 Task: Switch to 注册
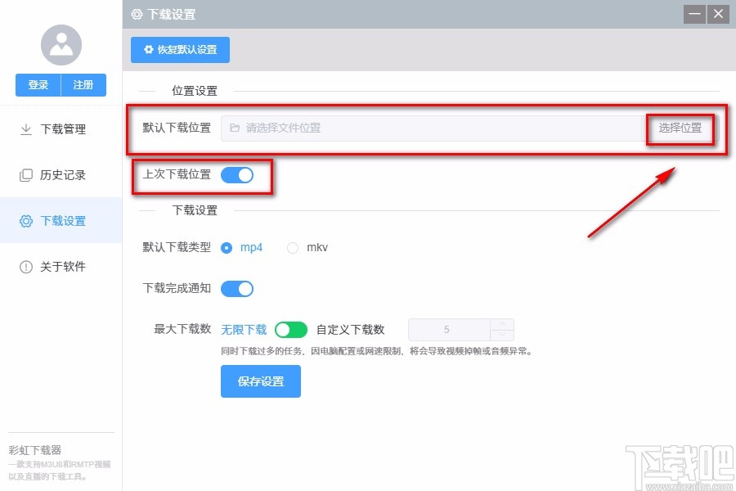pyautogui.click(x=83, y=84)
